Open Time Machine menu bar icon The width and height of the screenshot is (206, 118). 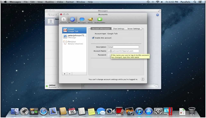tap(148, 2)
